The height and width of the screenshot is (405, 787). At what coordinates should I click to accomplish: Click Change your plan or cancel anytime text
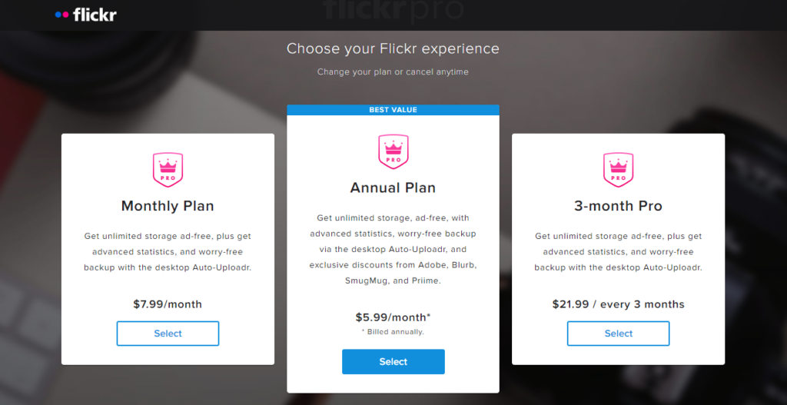(x=393, y=72)
